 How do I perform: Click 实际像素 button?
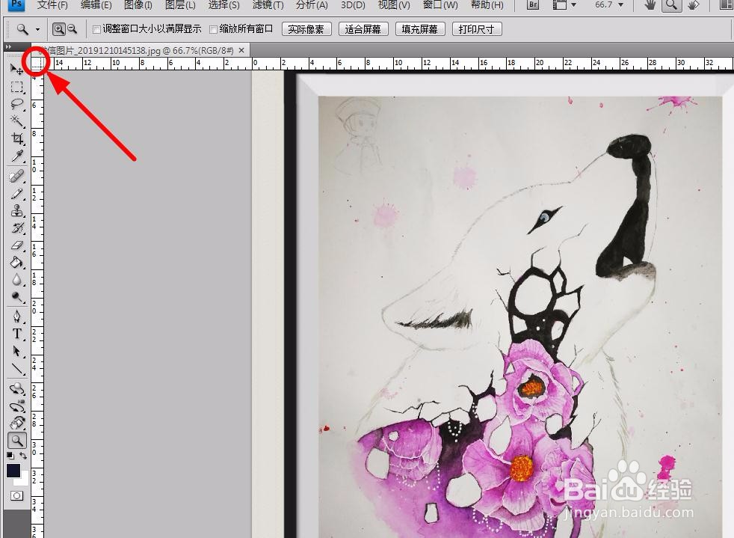306,29
